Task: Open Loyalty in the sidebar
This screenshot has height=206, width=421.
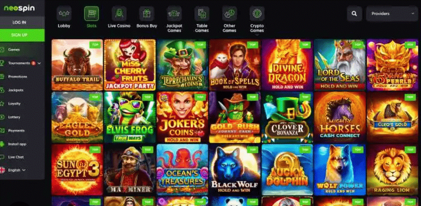Action: click(14, 104)
